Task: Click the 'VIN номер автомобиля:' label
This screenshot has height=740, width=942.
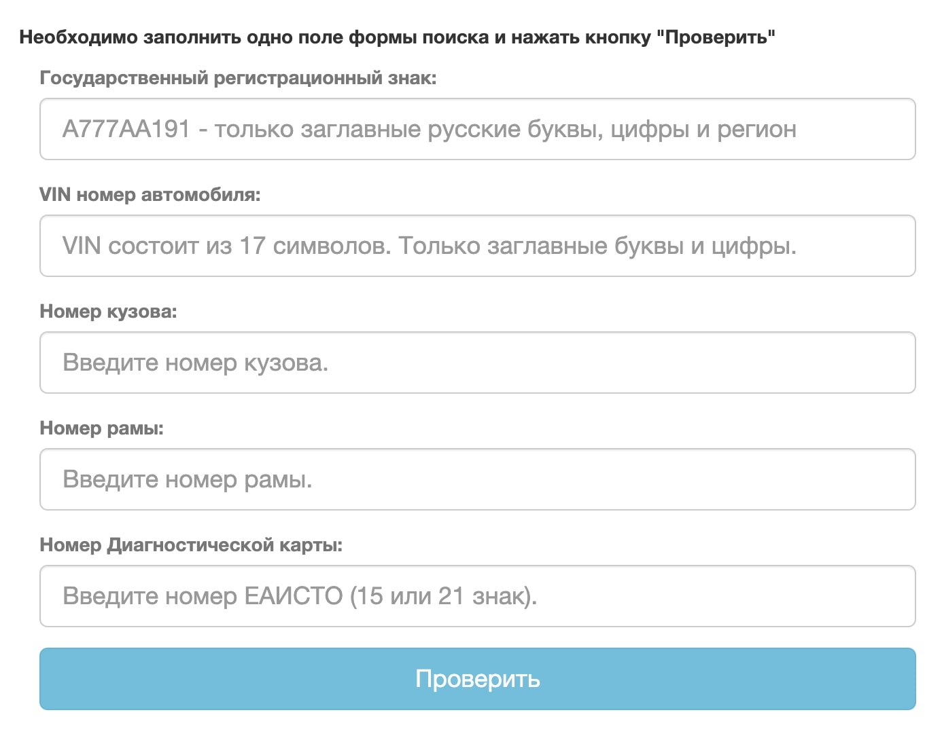Action: 150,195
